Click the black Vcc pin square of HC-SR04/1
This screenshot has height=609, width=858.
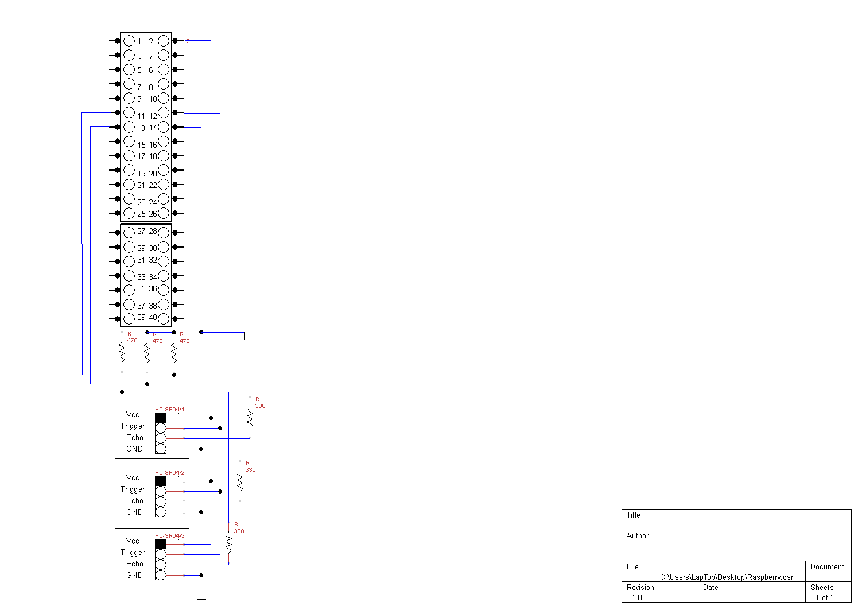pyautogui.click(x=161, y=418)
